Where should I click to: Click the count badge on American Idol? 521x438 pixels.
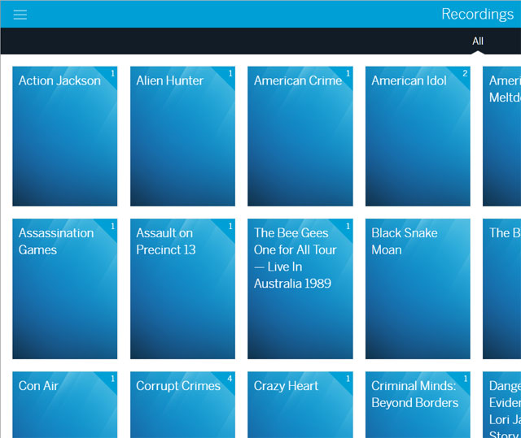(x=465, y=73)
